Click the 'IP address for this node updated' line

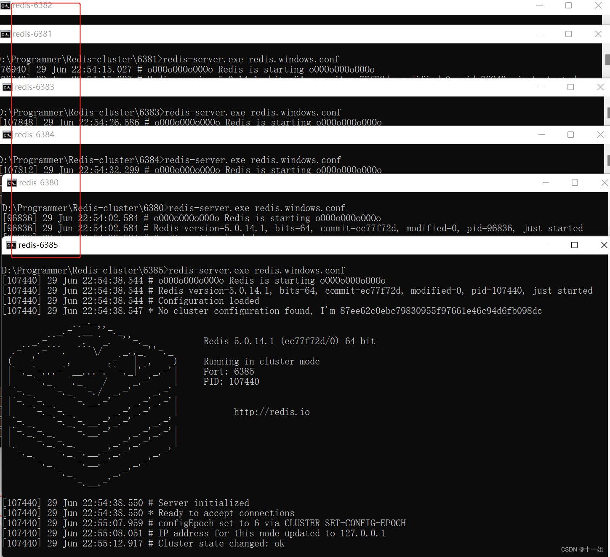(194, 533)
